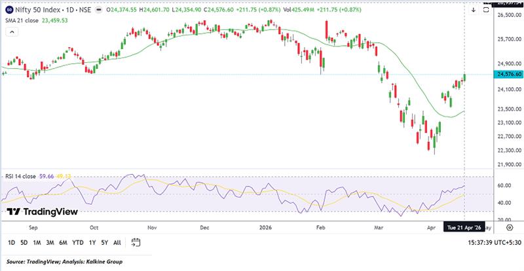
Task: Click the 24,100.00 price axis label
Action: tap(509, 89)
